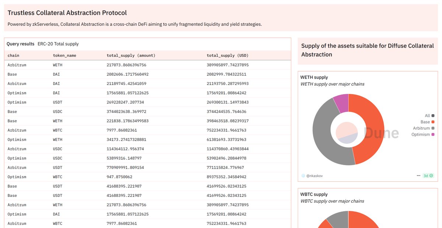Click the avatar next to @nkaskov

coord(303,176)
